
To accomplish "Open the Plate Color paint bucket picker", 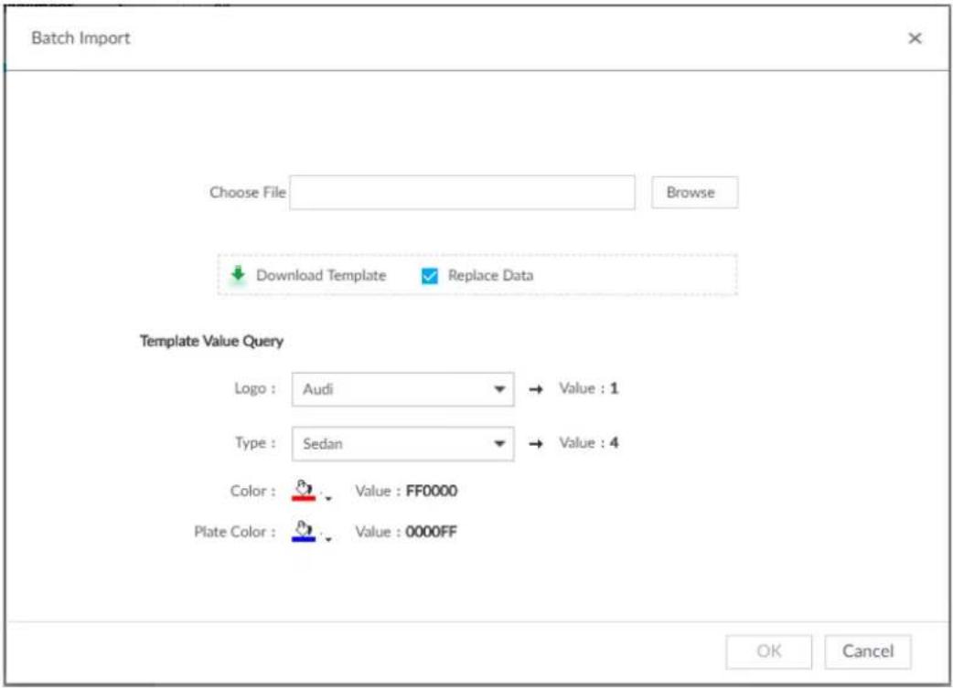I will click(304, 532).
